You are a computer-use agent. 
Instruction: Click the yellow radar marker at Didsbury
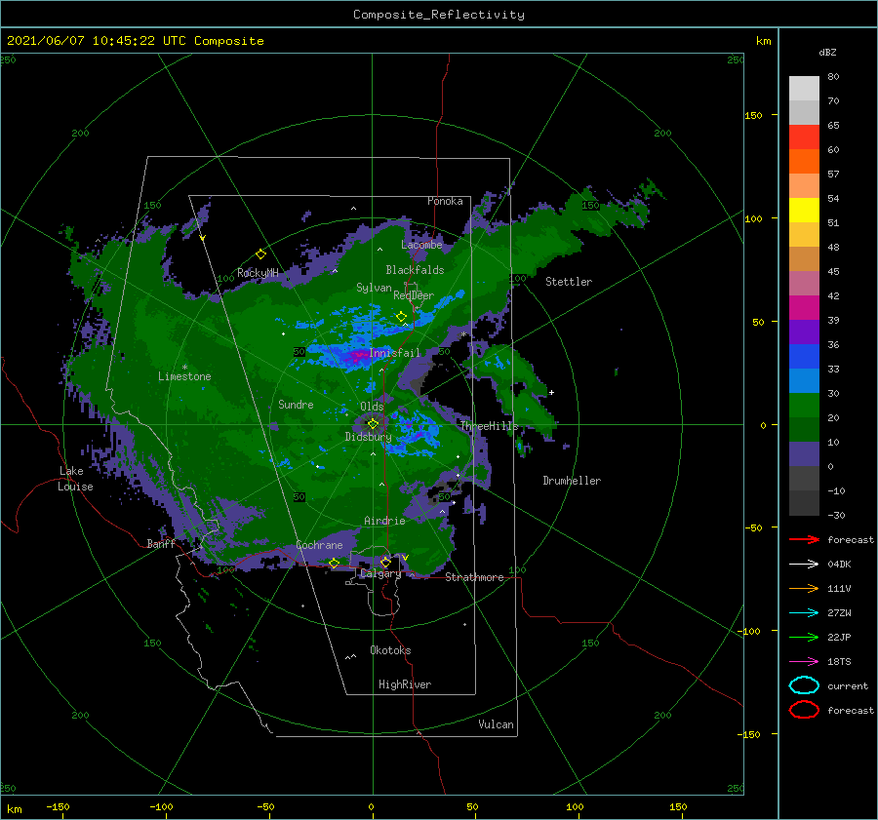point(373,424)
